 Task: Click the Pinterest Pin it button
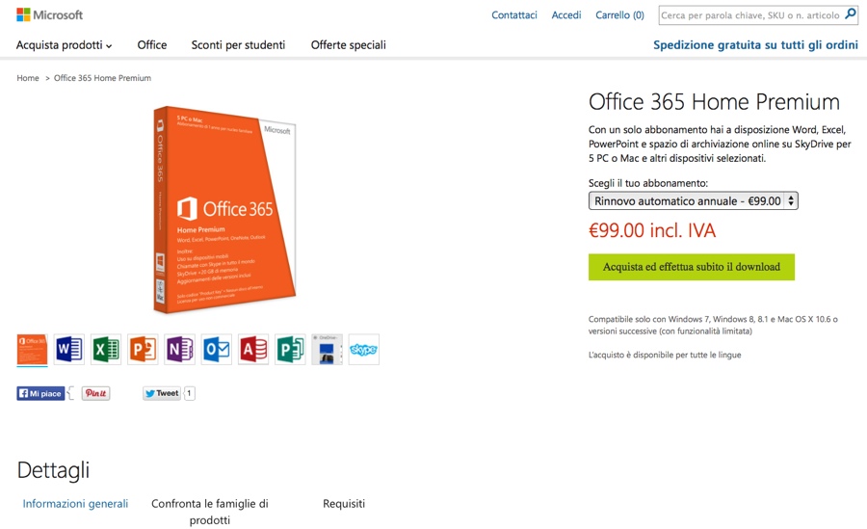click(x=95, y=393)
